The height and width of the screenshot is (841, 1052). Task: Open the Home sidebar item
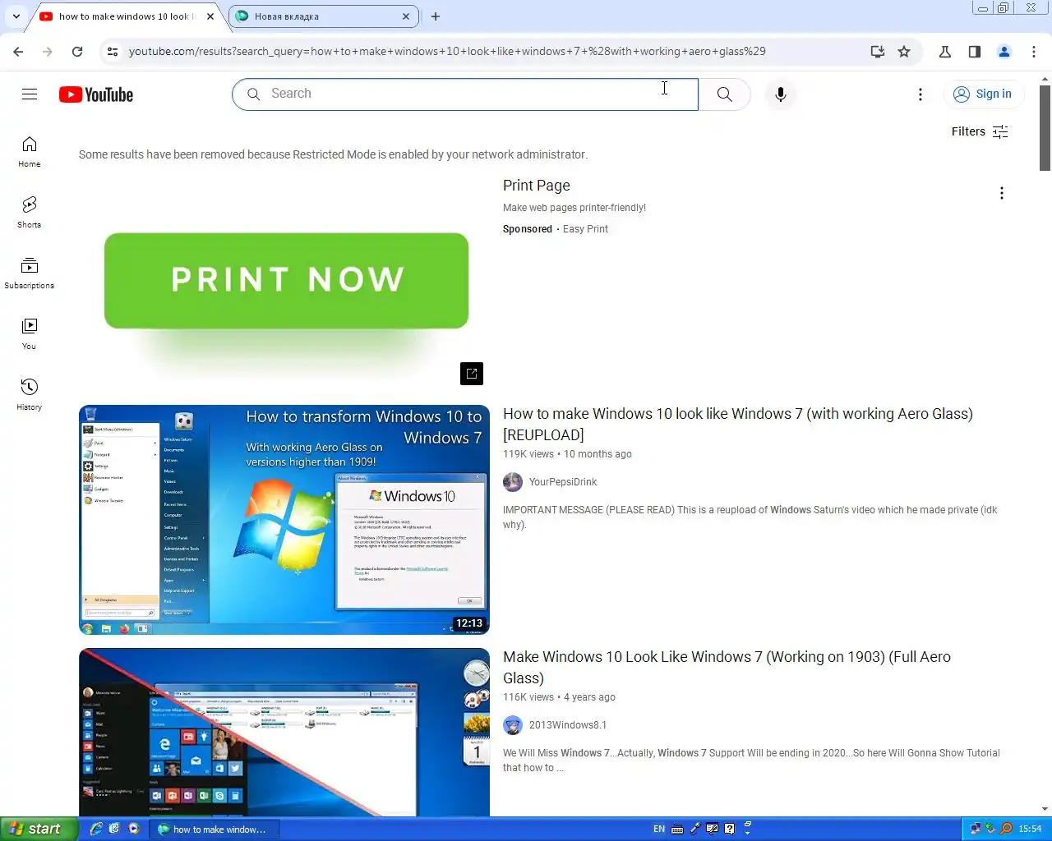coord(30,152)
